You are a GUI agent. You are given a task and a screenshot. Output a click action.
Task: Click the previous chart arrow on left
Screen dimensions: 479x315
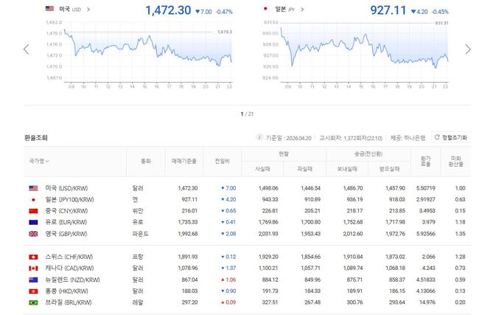[x=27, y=49]
